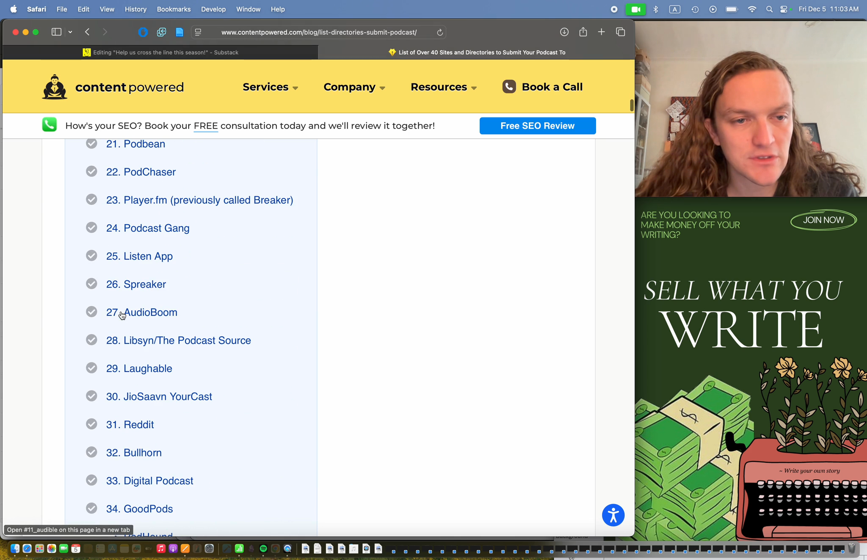Open Podcasts app from the Dock
This screenshot has width=867, height=560.
(173, 549)
